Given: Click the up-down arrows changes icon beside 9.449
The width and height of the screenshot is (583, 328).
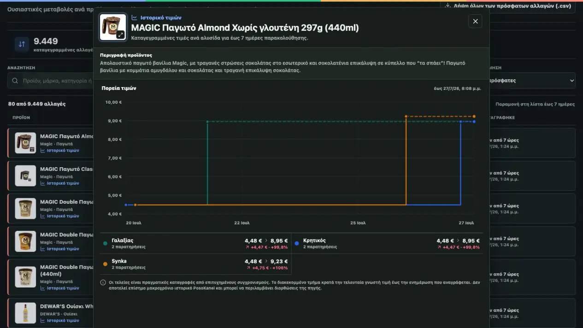Looking at the screenshot, I should [22, 44].
